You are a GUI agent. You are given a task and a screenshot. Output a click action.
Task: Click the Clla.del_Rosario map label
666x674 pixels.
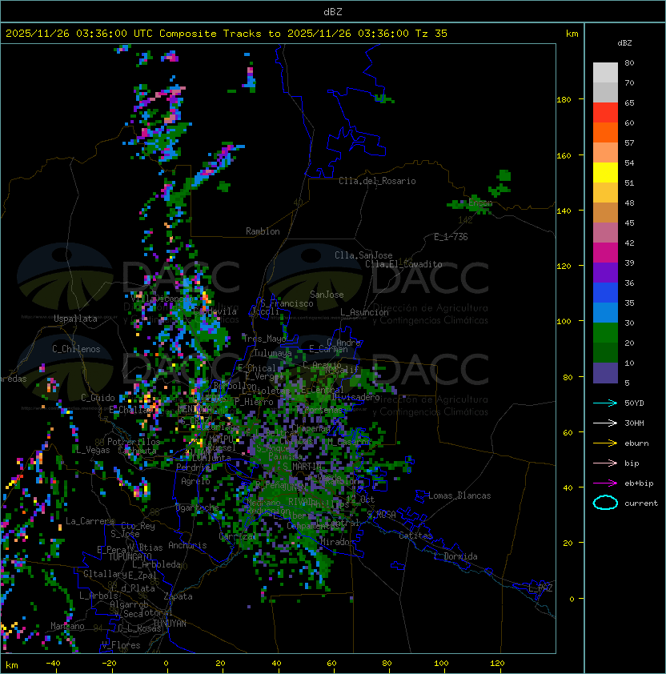point(377,181)
